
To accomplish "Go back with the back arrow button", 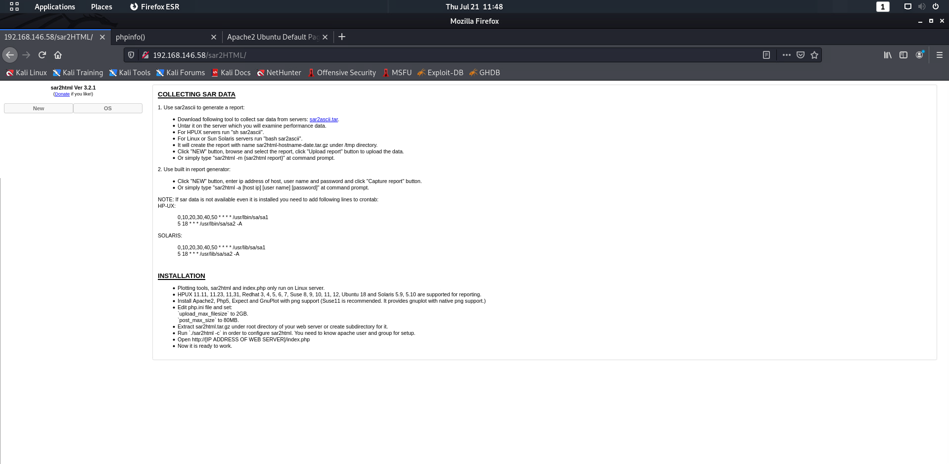I will click(x=10, y=55).
